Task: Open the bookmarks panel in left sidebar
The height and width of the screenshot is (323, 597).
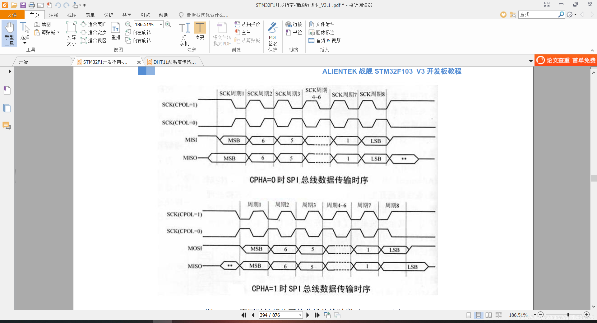Action: point(7,90)
